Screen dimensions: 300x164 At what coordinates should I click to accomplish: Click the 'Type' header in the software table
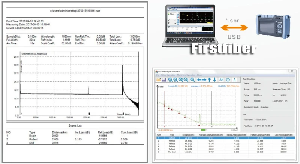[172, 135]
